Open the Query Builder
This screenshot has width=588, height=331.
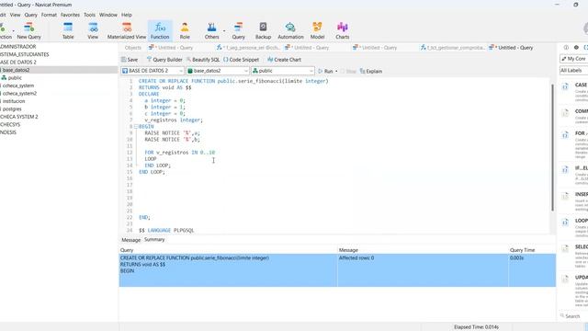[x=164, y=60]
